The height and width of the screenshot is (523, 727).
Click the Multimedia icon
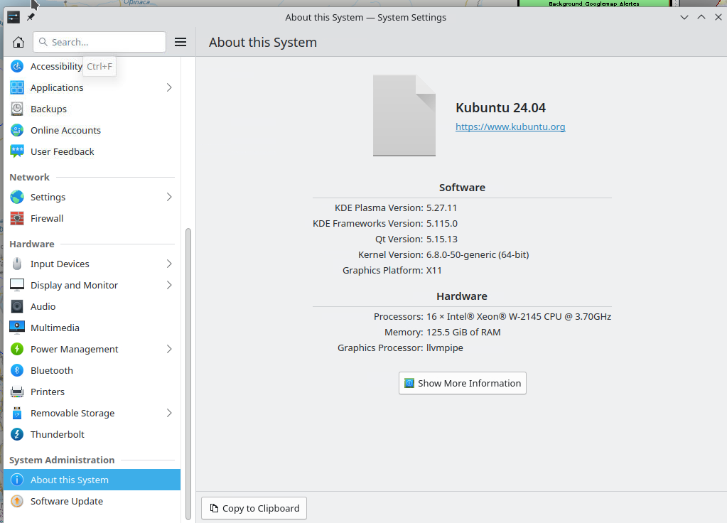(17, 328)
